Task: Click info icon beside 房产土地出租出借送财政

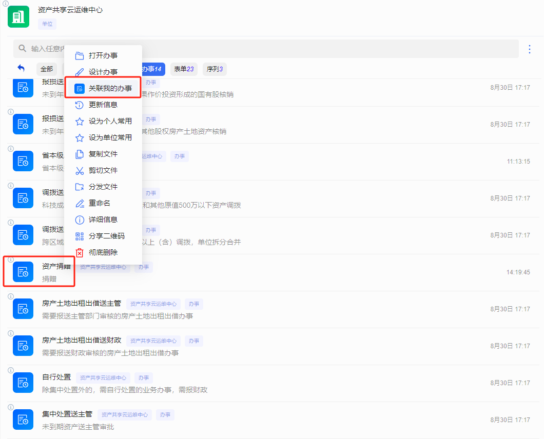Action: tap(11, 333)
